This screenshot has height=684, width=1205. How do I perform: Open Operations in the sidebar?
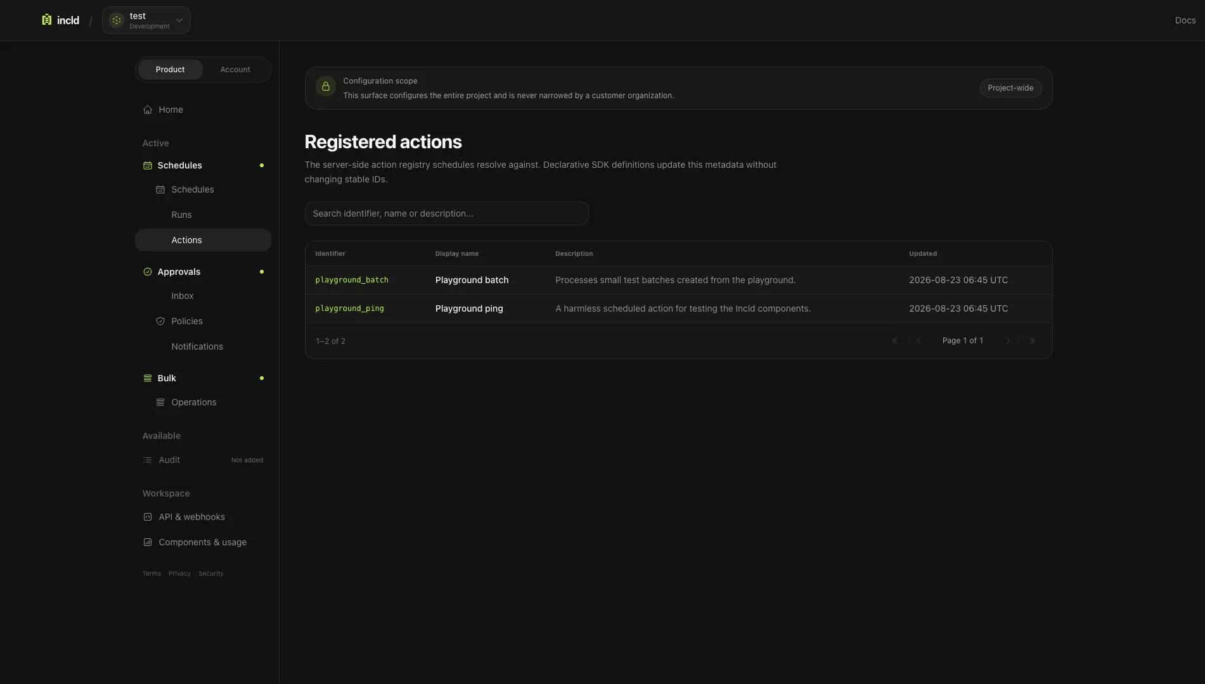203,402
